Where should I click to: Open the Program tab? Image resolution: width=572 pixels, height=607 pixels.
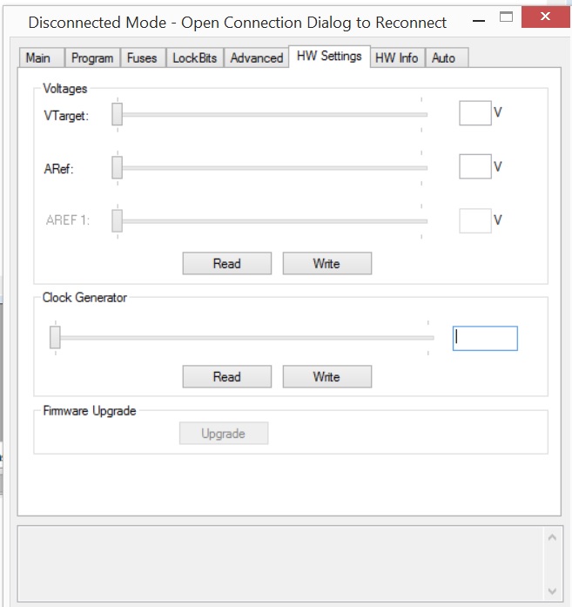click(x=92, y=58)
